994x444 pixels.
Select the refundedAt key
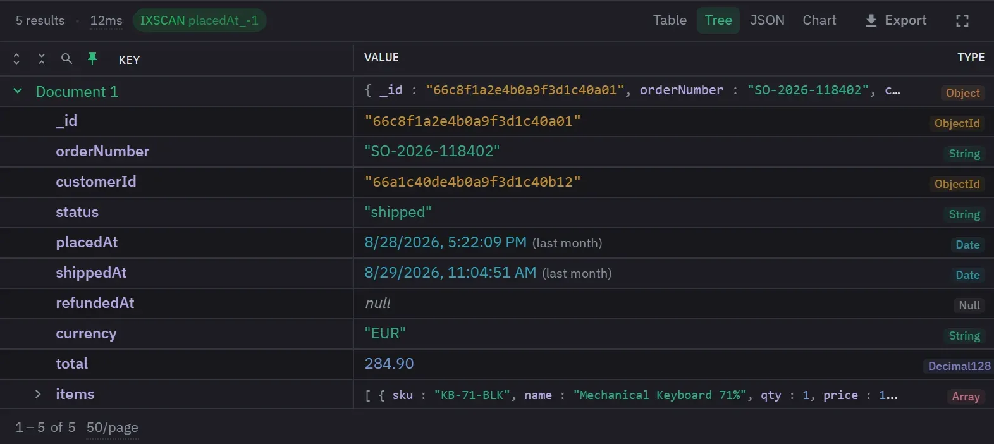[95, 303]
